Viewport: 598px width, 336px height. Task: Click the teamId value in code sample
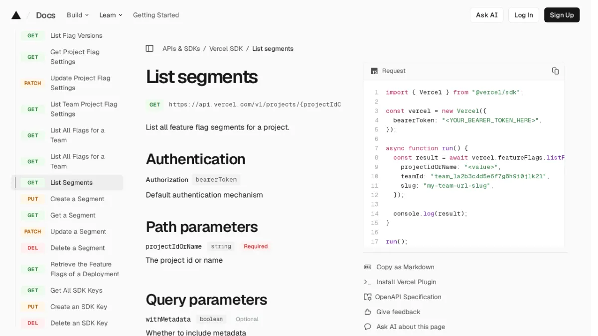pyautogui.click(x=489, y=176)
